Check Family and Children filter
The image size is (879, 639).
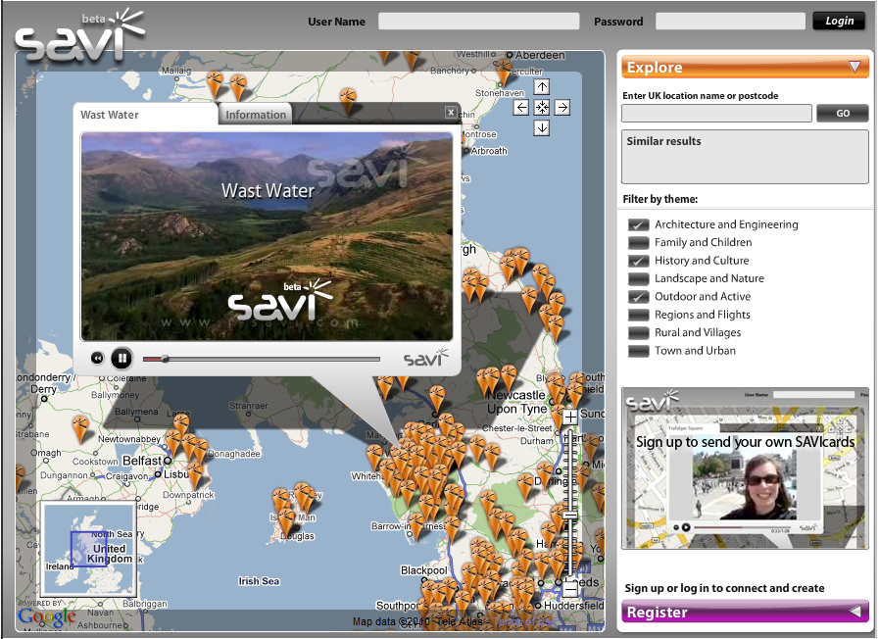point(639,243)
